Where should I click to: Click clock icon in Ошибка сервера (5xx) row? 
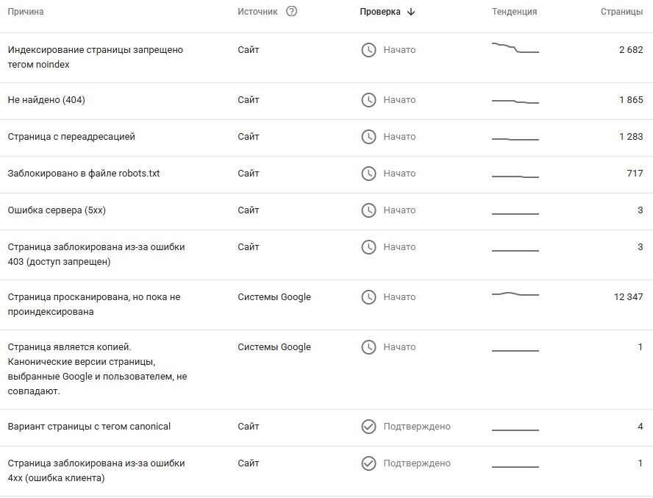click(x=368, y=210)
